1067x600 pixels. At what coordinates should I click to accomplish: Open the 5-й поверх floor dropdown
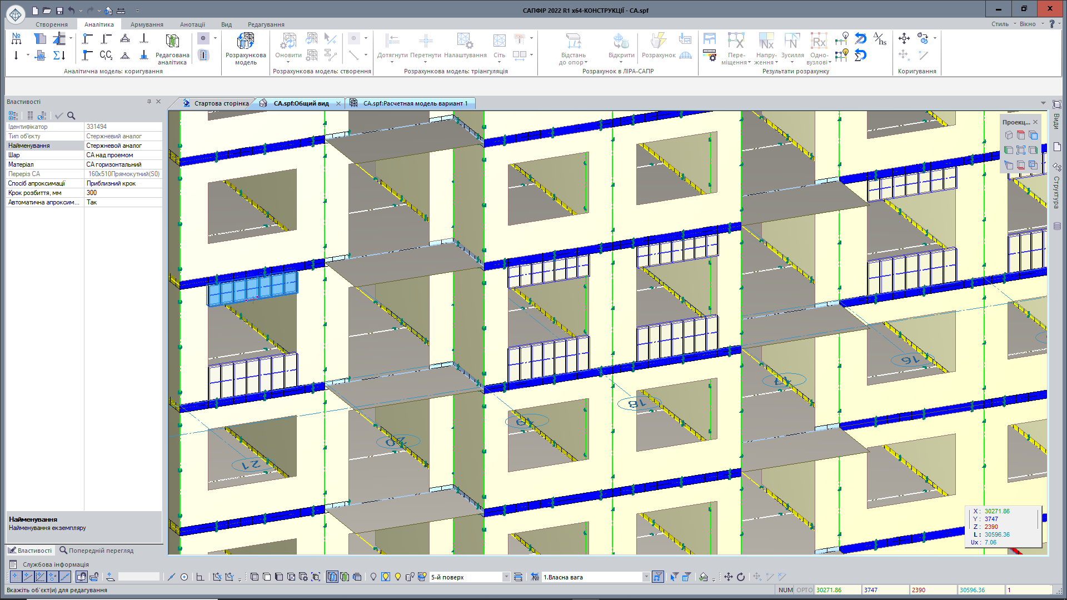[x=506, y=577]
